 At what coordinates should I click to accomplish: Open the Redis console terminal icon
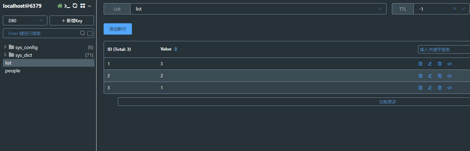[x=67, y=6]
